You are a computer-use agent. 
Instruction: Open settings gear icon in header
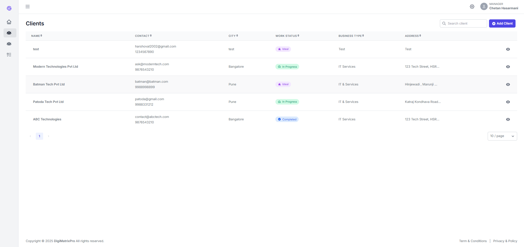pyautogui.click(x=472, y=7)
